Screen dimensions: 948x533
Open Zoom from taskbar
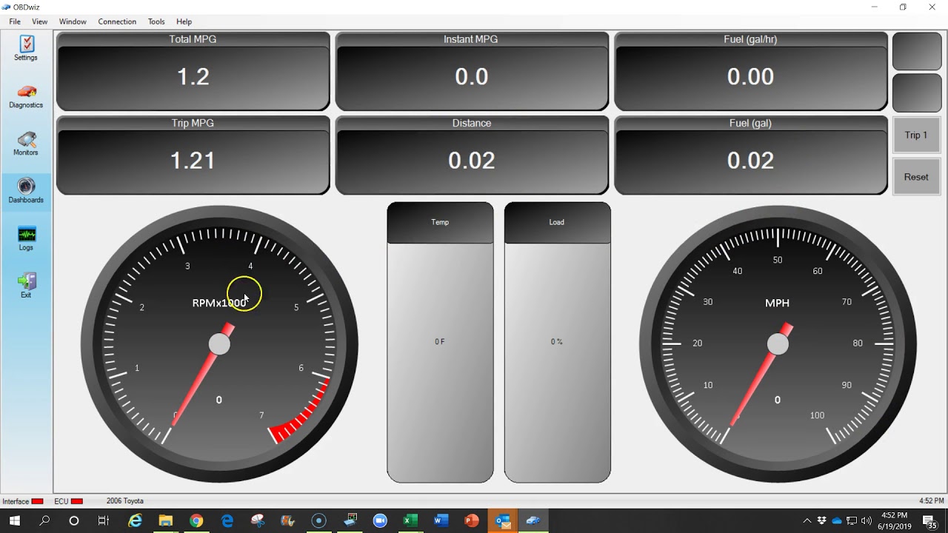(381, 521)
